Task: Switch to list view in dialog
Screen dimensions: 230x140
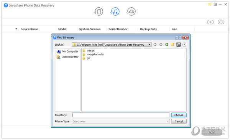Action: click(179, 44)
